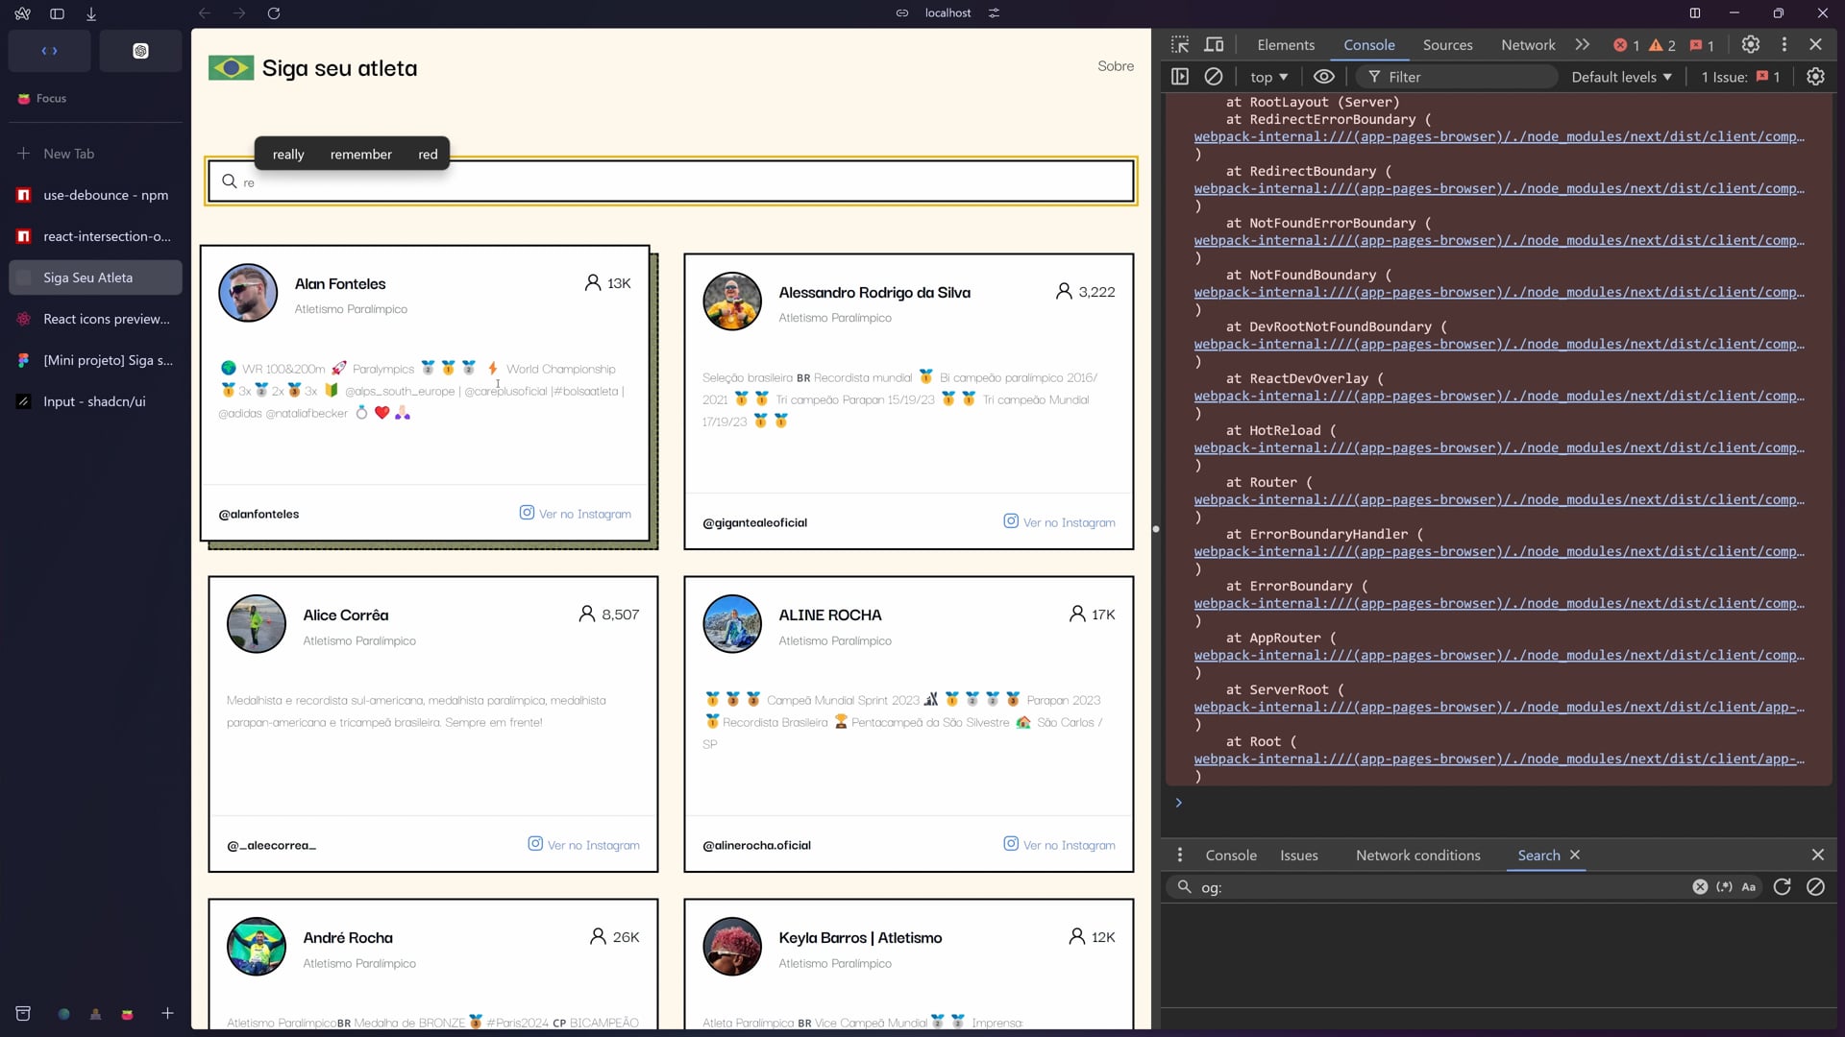The image size is (1845, 1037).
Task: Click the athlete search input field
Action: (673, 181)
